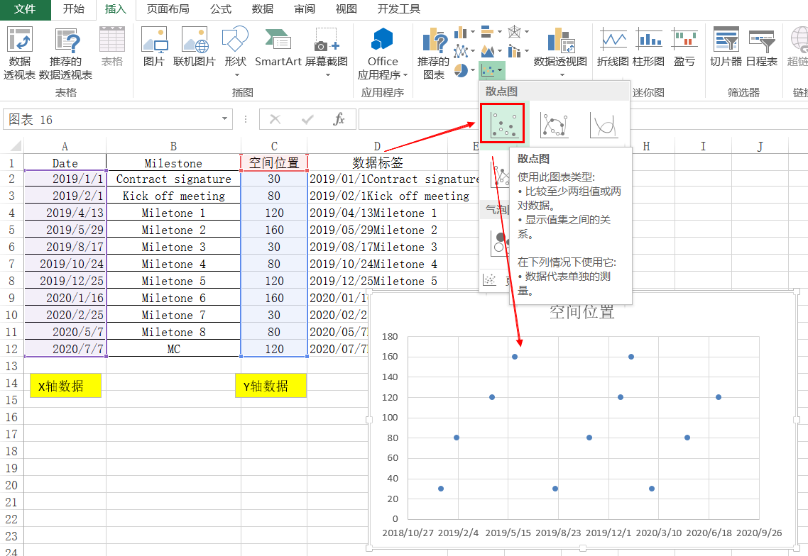Image resolution: width=808 pixels, height=556 pixels.
Task: Open the 开发工具 ribbon tab
Action: 399,9
